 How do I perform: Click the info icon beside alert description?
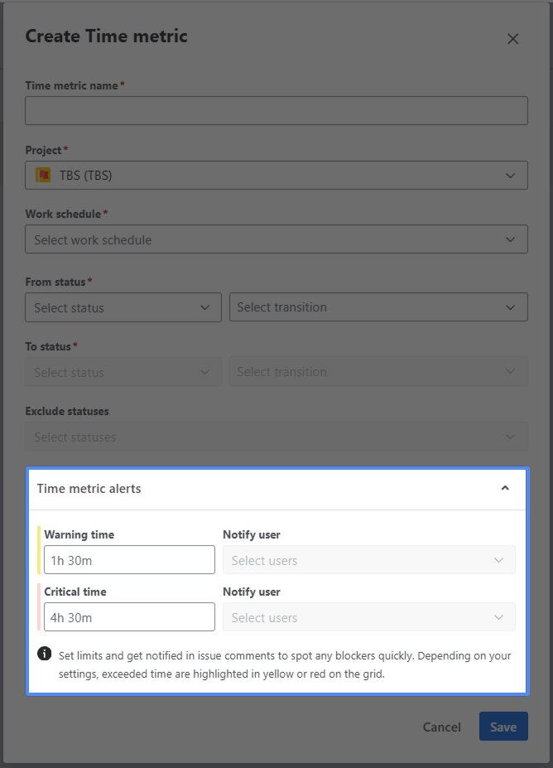tap(45, 654)
